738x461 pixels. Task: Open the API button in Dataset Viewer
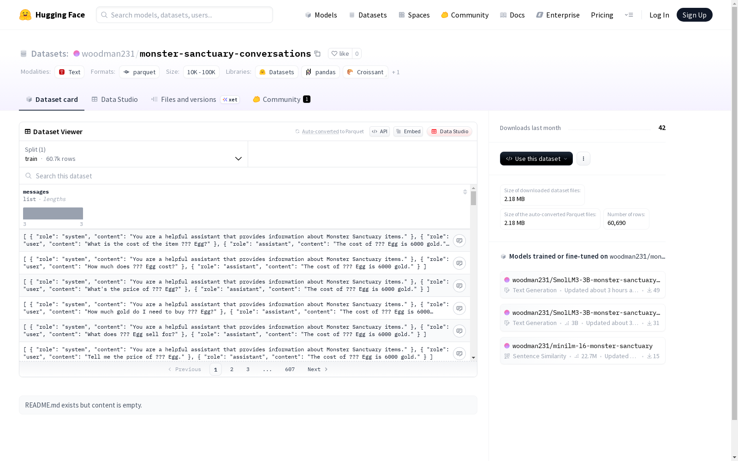380,131
